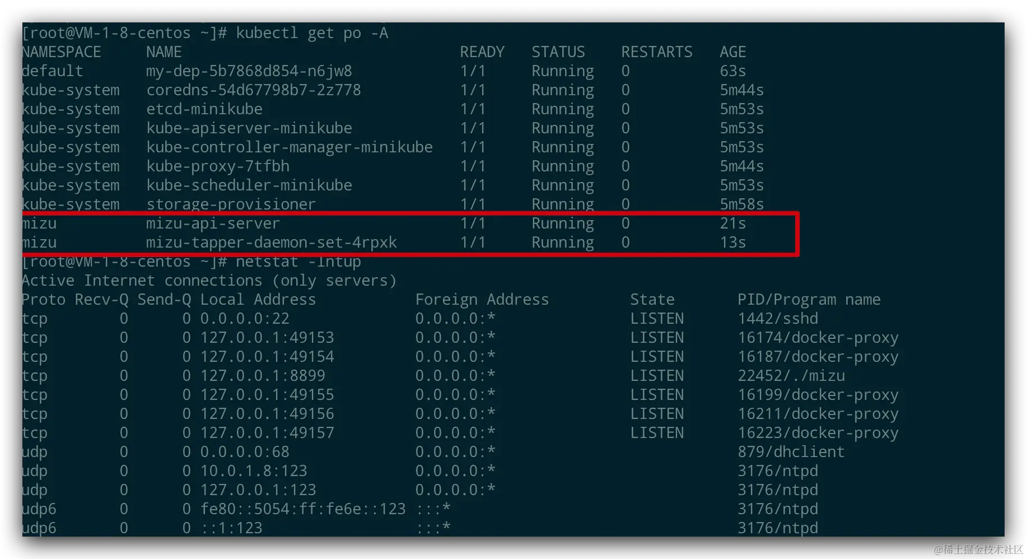Click 'Active Internet connections (only servers)' line

click(209, 281)
